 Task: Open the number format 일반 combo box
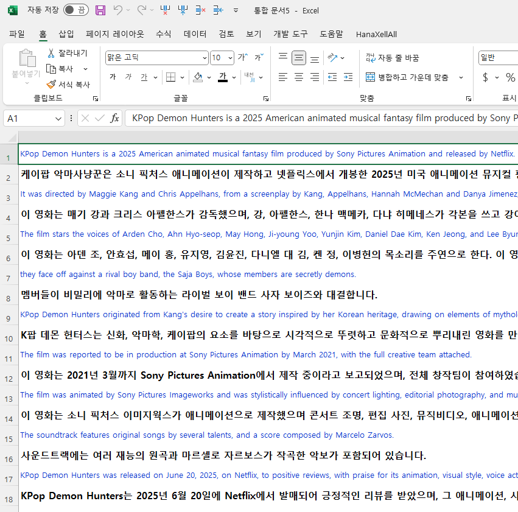coord(498,58)
